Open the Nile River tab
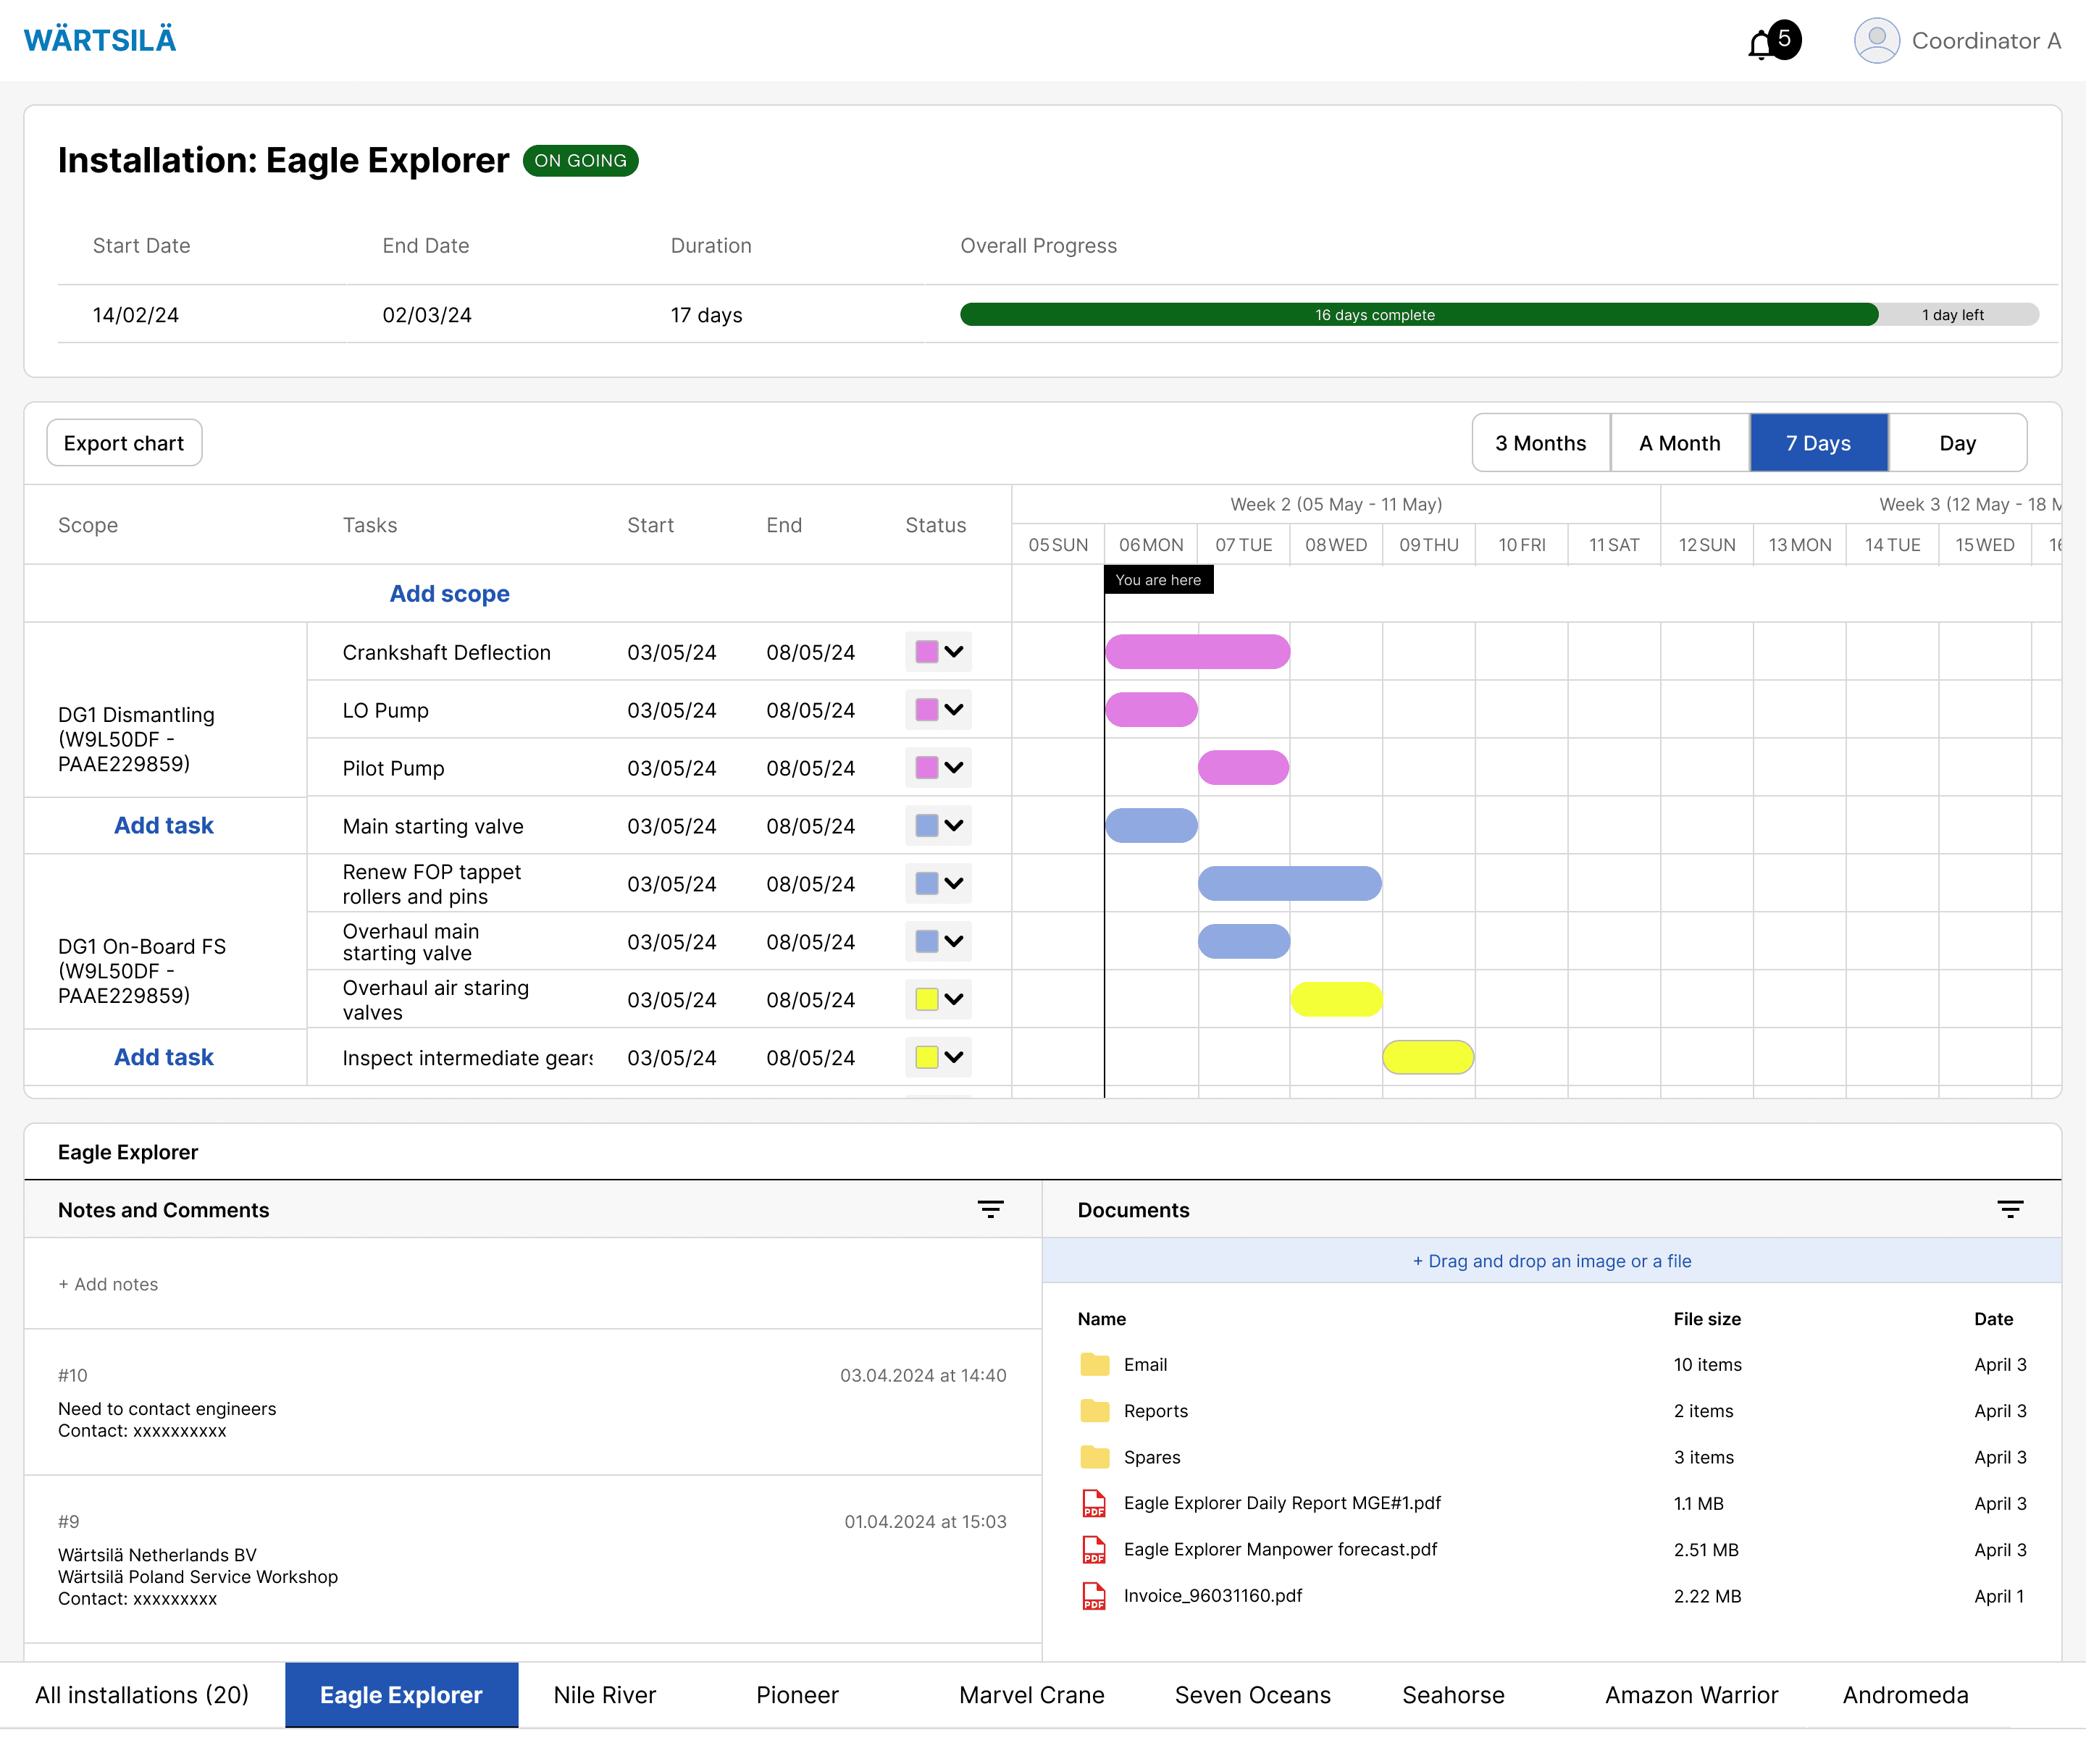 tap(604, 1695)
